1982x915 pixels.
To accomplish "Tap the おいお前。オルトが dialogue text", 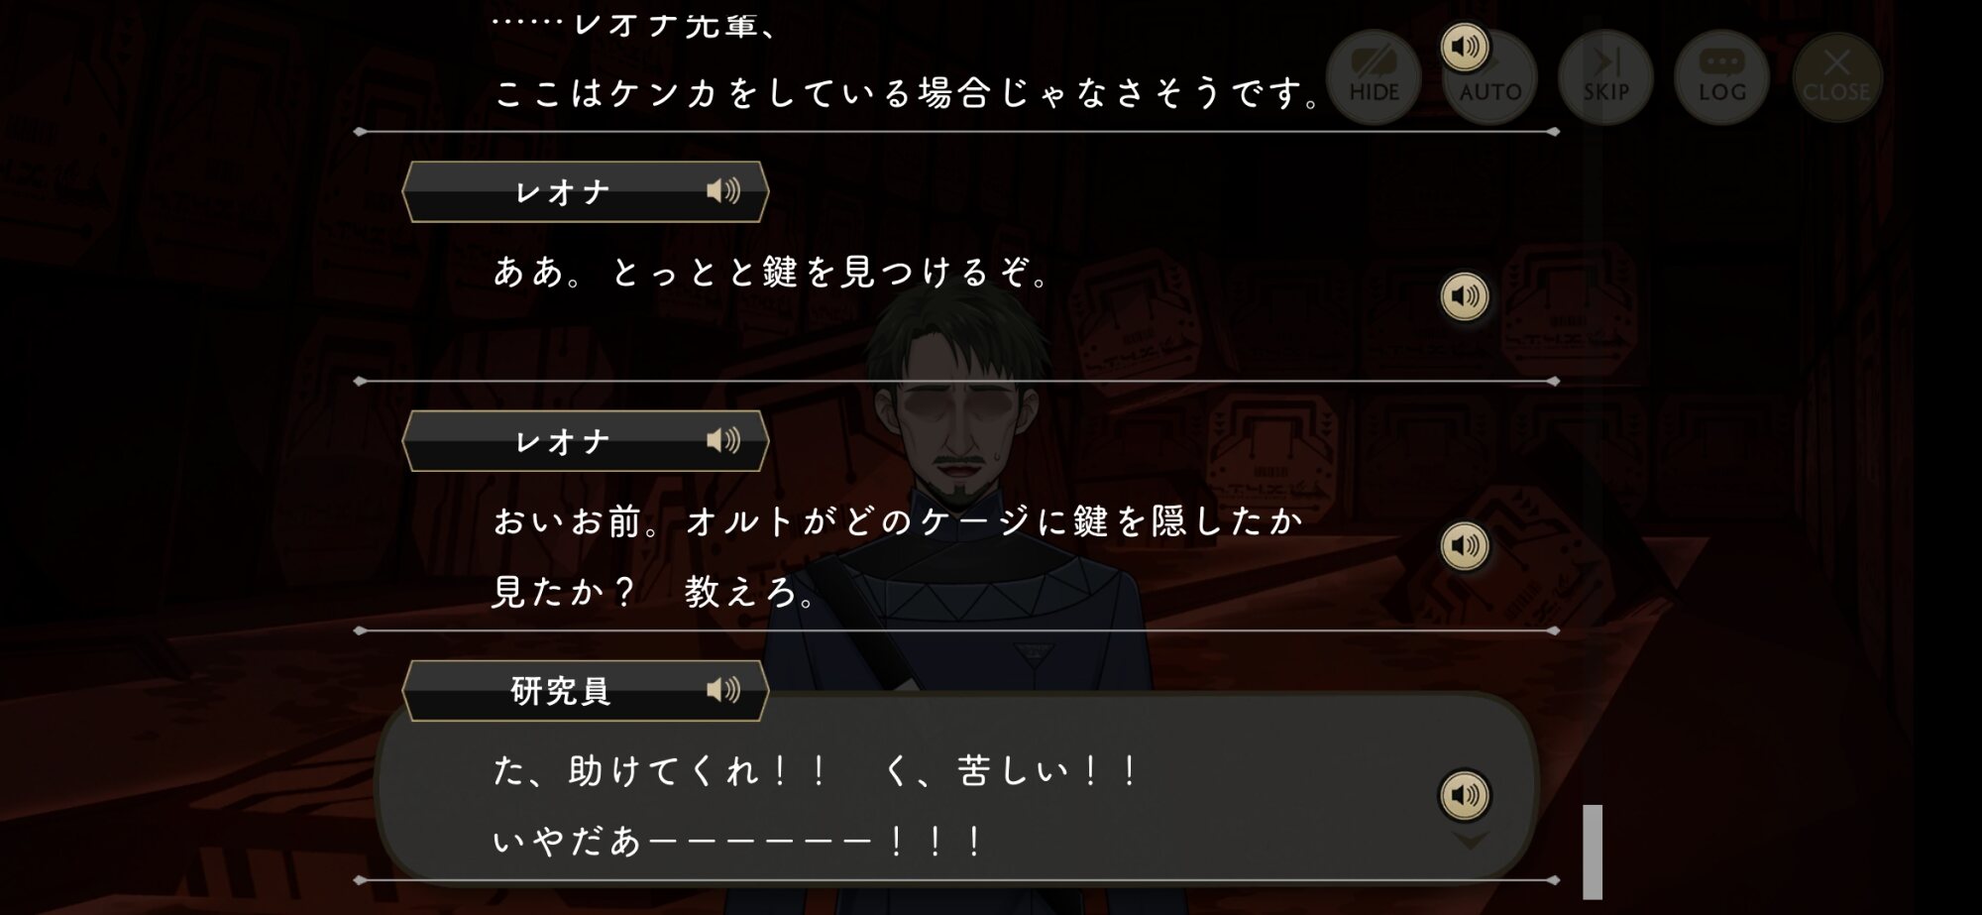I will click(898, 556).
